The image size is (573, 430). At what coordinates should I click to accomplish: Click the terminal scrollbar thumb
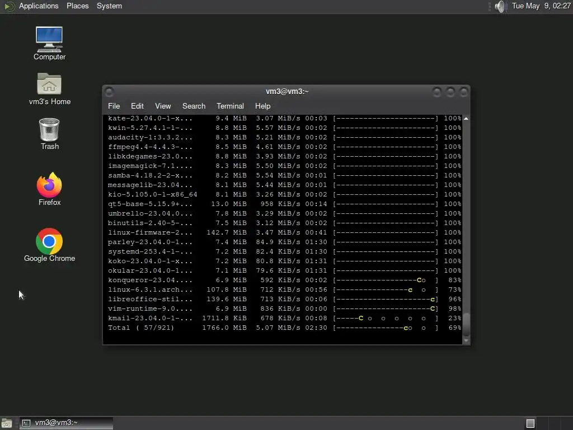(x=466, y=324)
